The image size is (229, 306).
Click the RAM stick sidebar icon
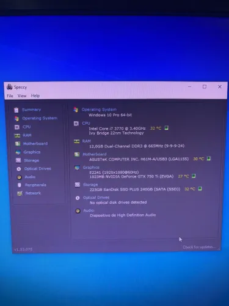(x=17, y=135)
